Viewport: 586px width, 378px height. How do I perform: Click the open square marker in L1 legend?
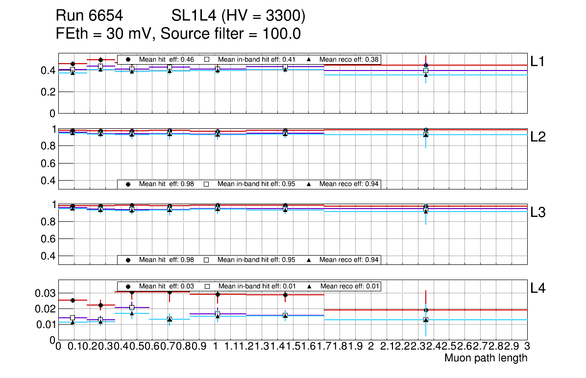click(x=207, y=59)
